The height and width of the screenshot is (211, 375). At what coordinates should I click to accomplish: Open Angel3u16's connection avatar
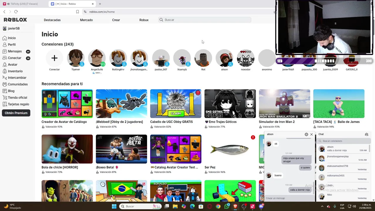tap(97, 58)
